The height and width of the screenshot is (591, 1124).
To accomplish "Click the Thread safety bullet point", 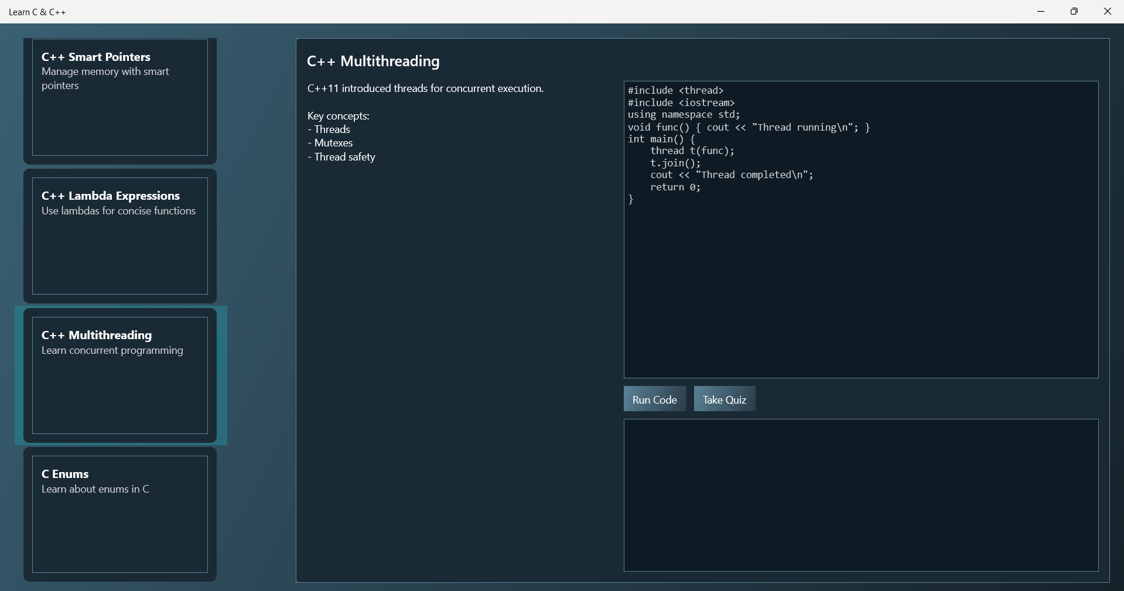I will [341, 157].
